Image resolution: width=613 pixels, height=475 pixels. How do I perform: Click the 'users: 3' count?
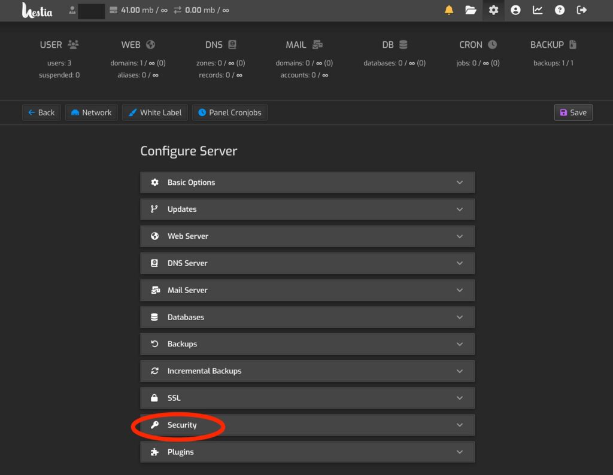[x=59, y=63]
